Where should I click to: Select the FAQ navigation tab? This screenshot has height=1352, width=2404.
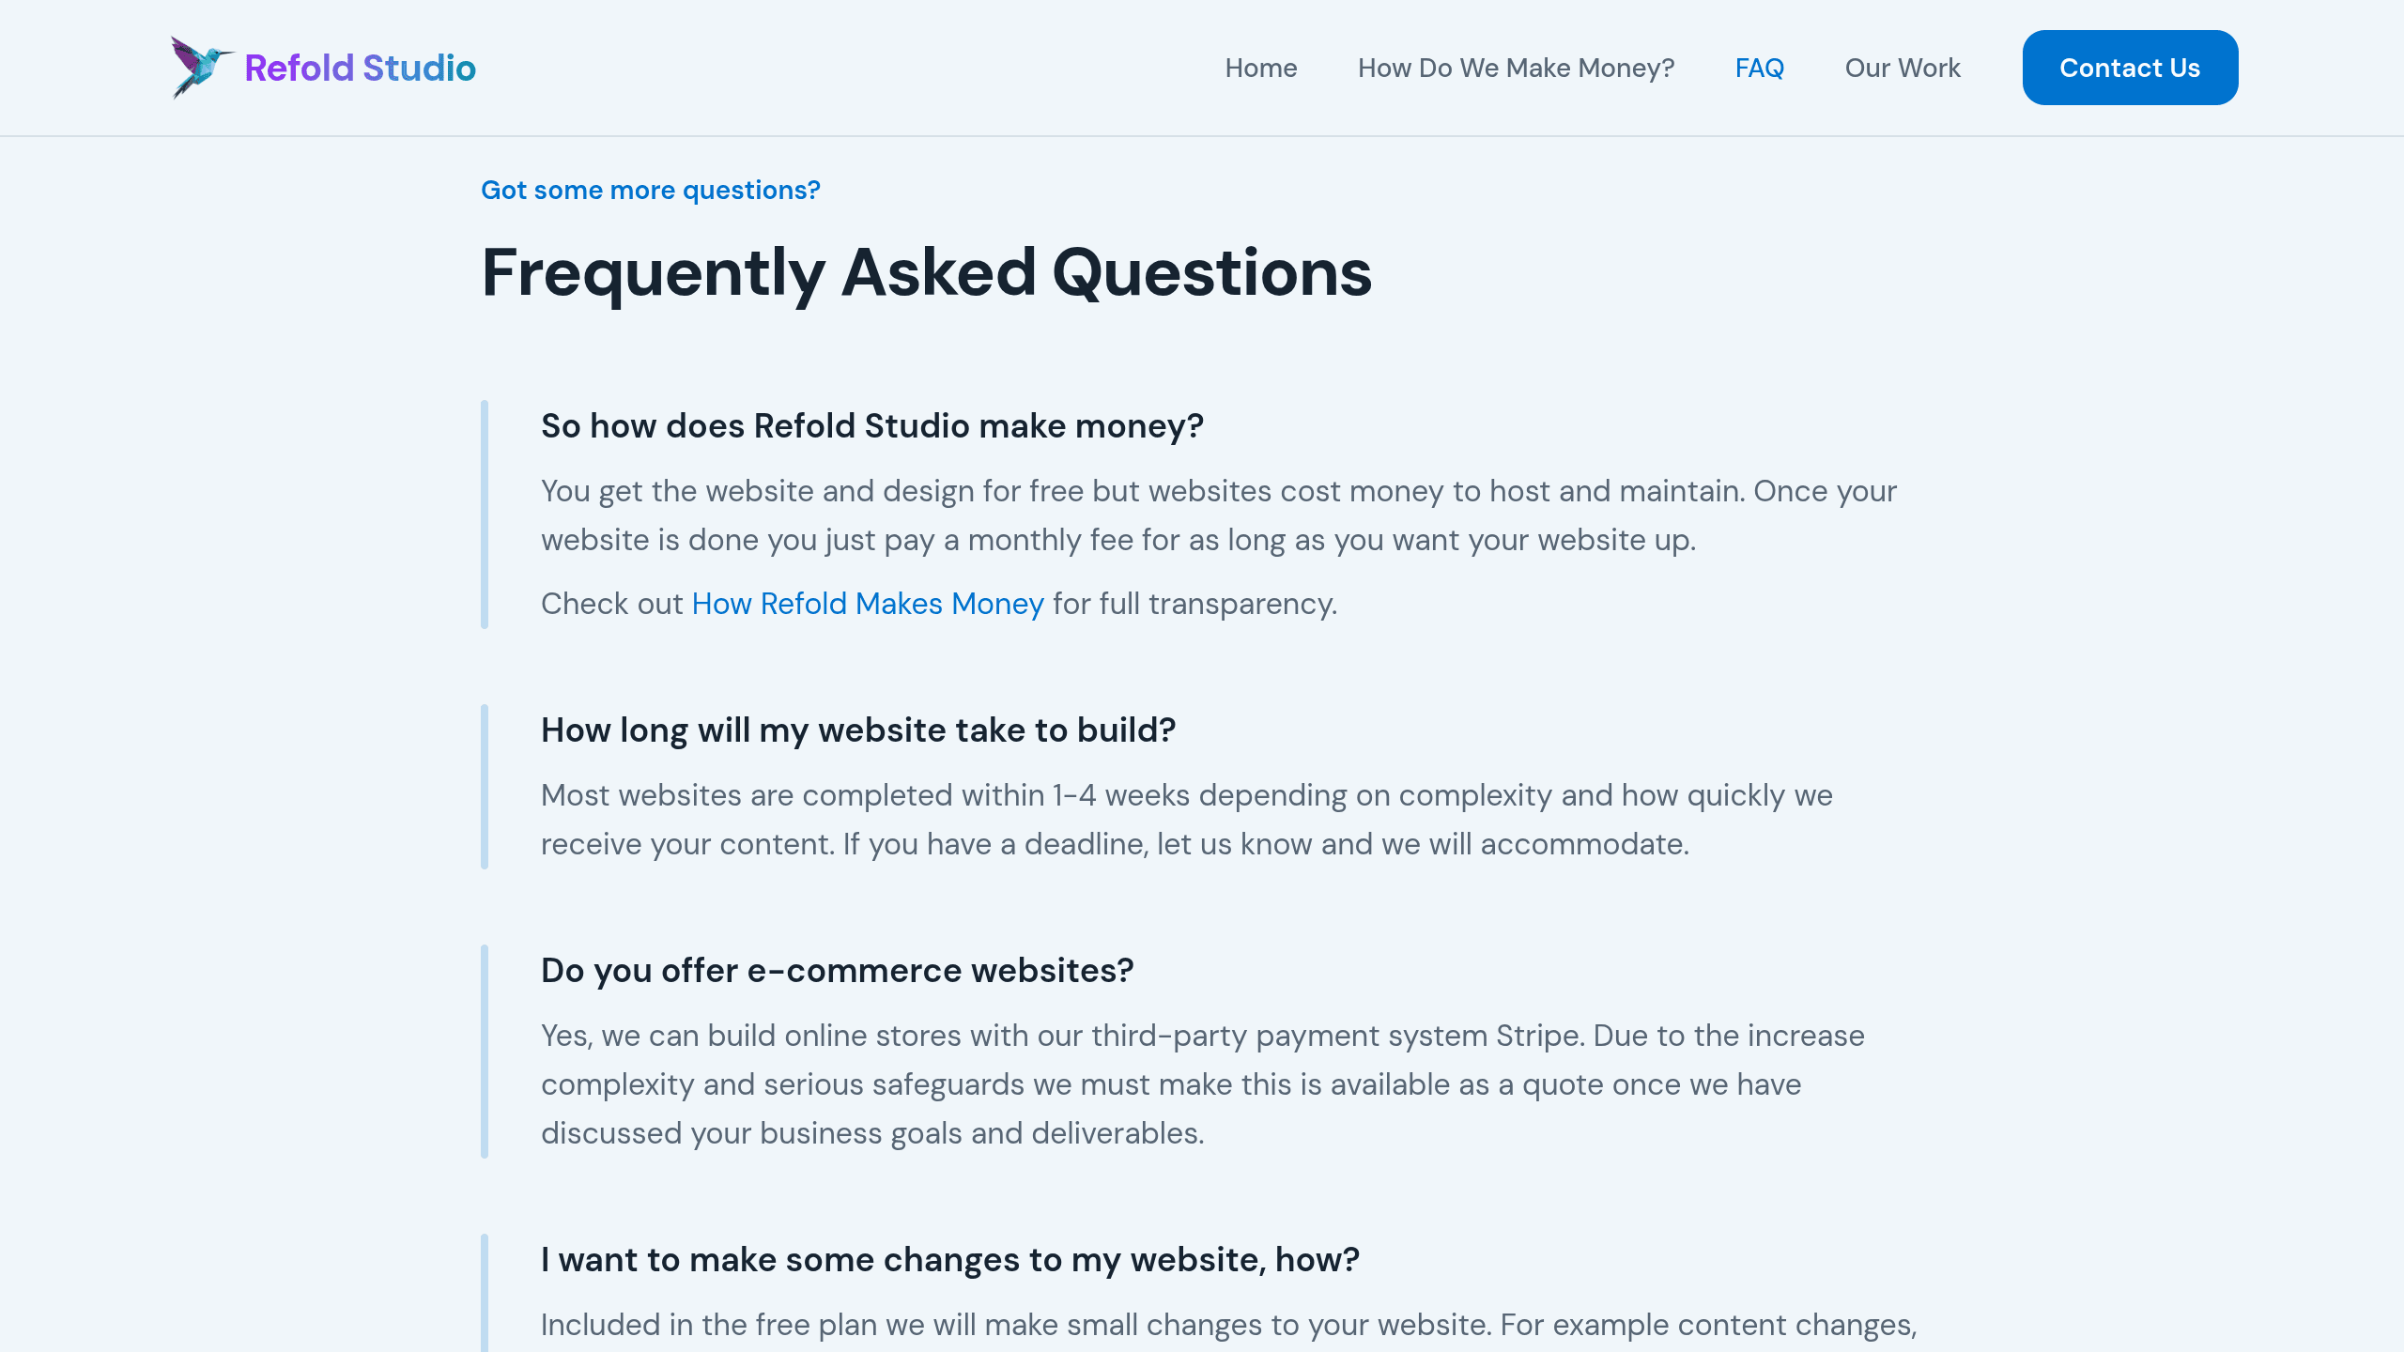(1759, 67)
